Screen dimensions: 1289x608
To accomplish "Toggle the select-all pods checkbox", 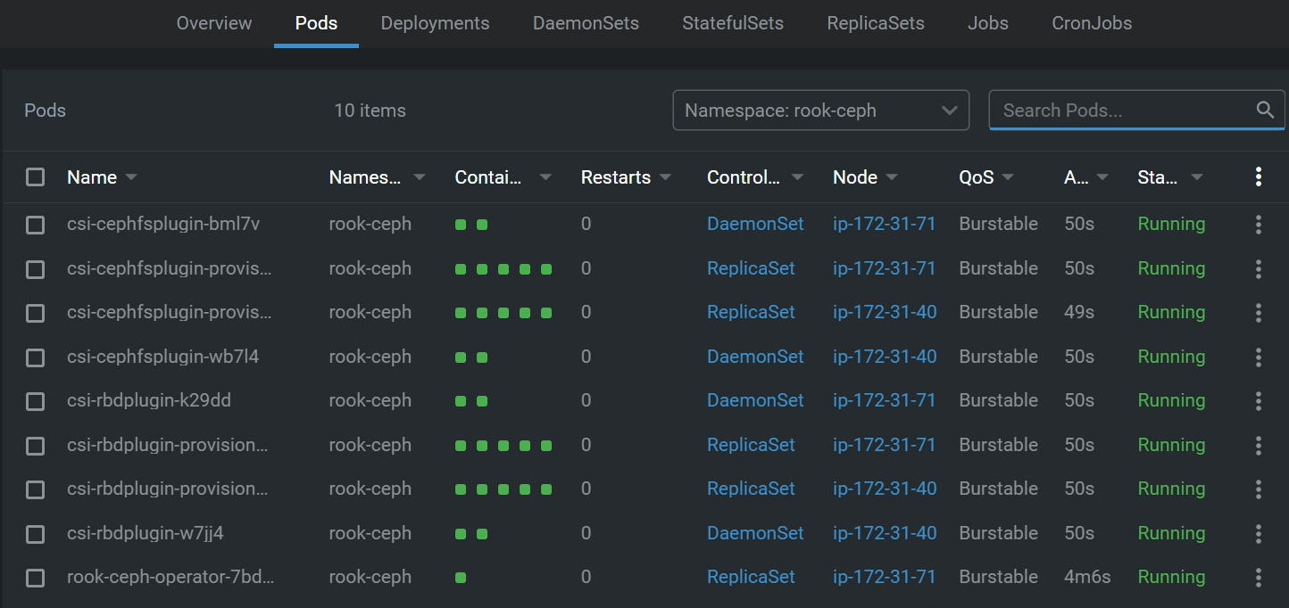I will click(35, 177).
